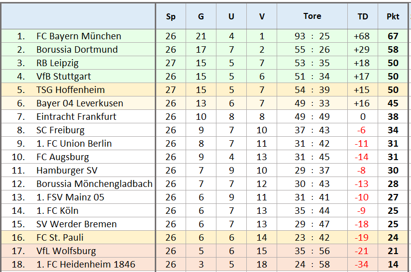Select Heidenheim's -34 goal difference cell

(363, 265)
